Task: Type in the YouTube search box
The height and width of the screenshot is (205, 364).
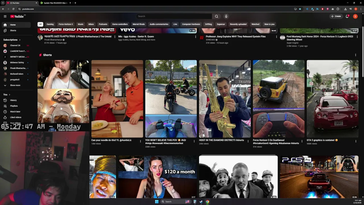Action: coord(174,16)
